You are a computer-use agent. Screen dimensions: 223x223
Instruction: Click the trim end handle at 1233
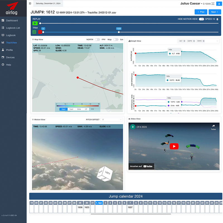tap(118, 32)
